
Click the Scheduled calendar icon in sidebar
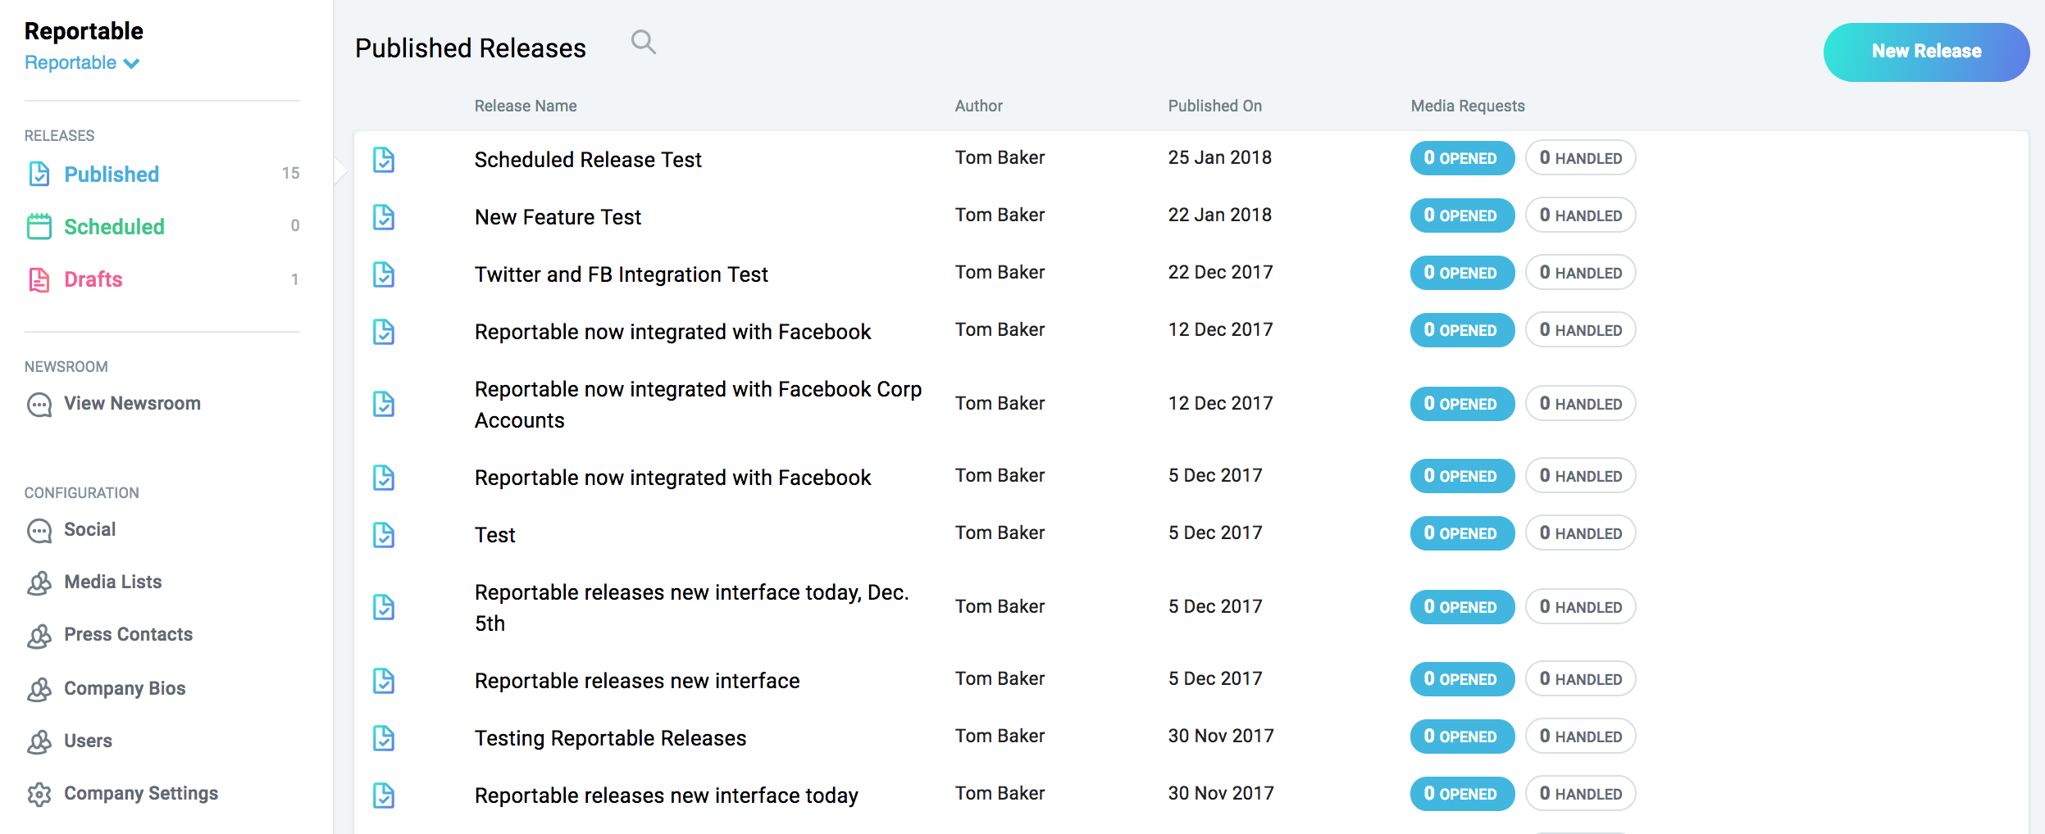tap(39, 226)
